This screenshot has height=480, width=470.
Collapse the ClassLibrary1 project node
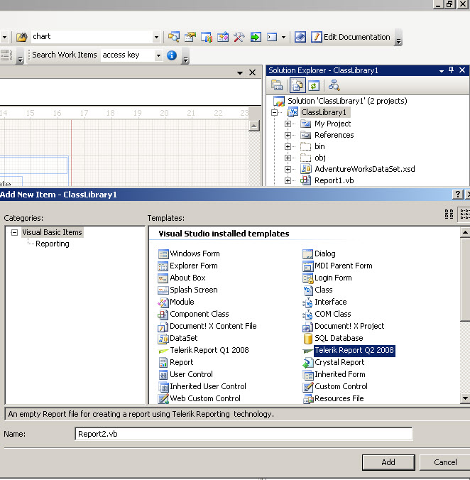[x=275, y=112]
